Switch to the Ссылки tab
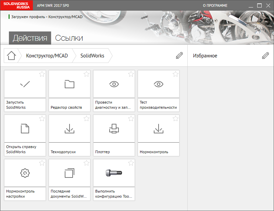Image resolution: width=274 pixels, height=211 pixels. (69, 38)
